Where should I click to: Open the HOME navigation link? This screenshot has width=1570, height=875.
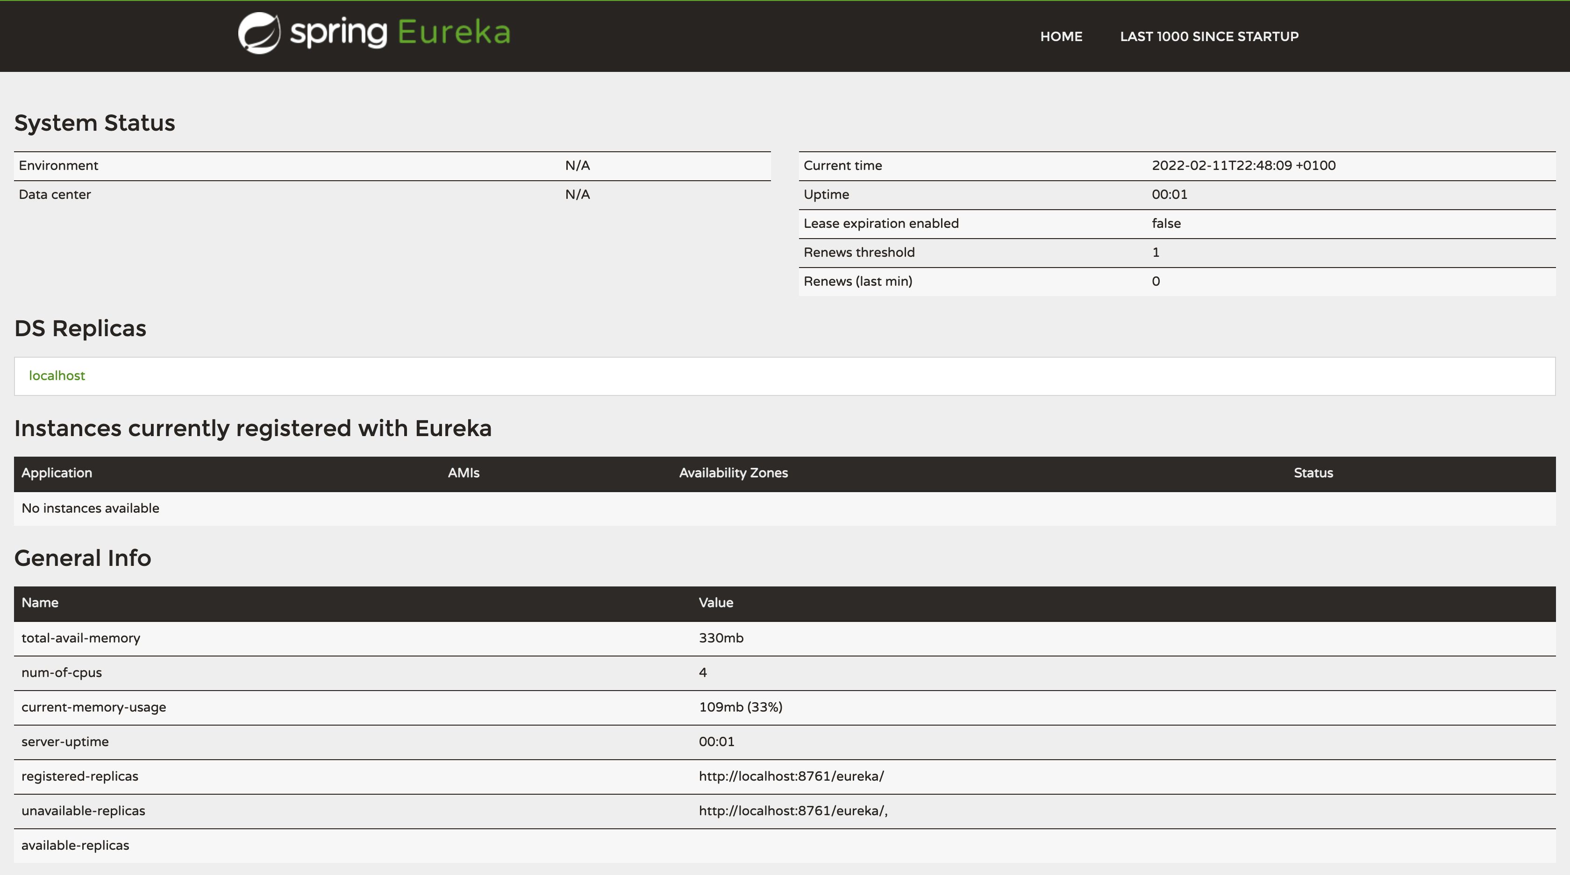pos(1061,36)
